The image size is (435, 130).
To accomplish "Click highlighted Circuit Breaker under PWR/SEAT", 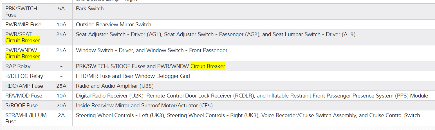I will click(x=23, y=41).
